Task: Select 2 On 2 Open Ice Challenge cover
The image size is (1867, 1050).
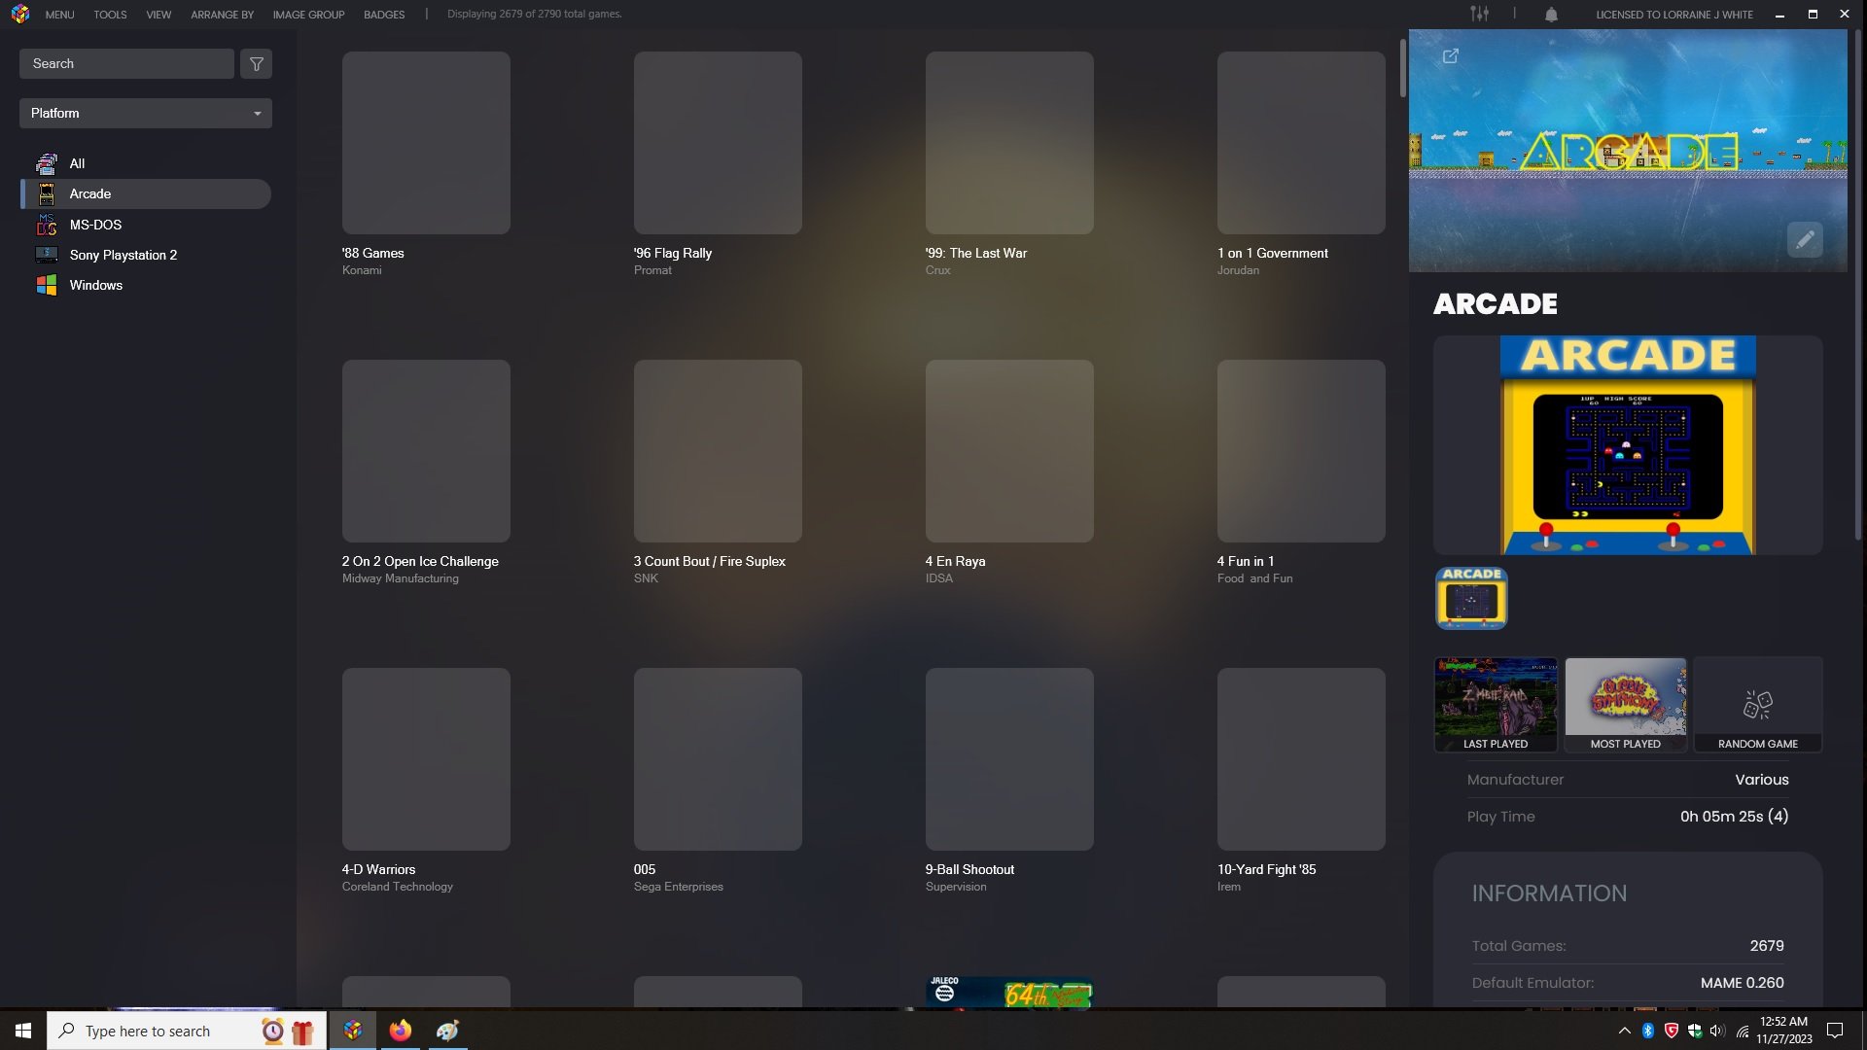Action: (426, 451)
